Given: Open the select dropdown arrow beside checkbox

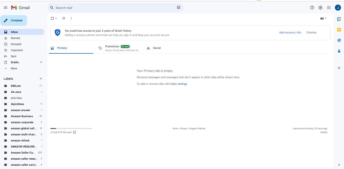Looking at the screenshot, I should 56,18.
